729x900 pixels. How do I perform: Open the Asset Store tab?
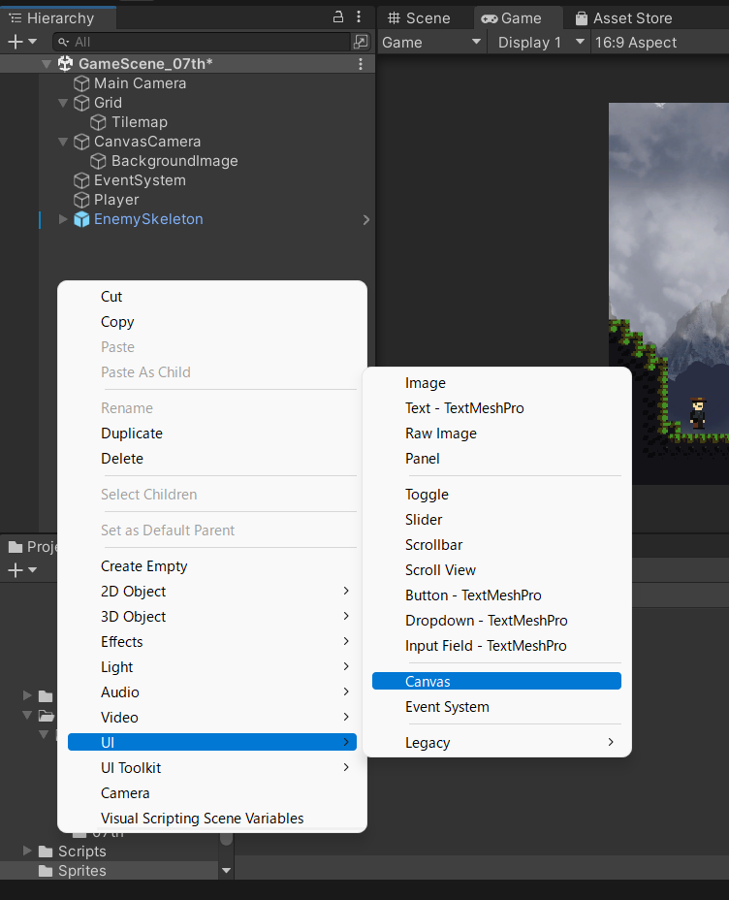[623, 17]
